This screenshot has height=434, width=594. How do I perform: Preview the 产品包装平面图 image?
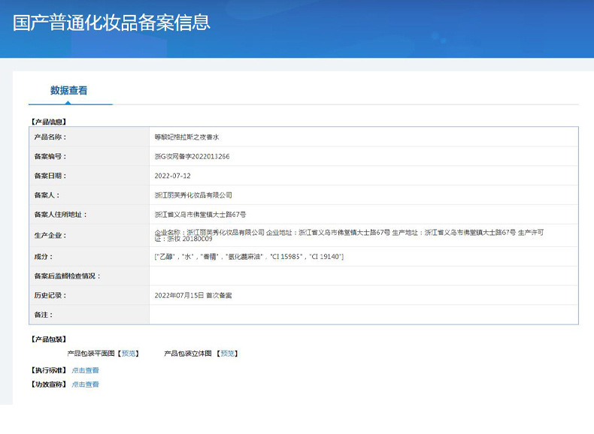pos(128,354)
